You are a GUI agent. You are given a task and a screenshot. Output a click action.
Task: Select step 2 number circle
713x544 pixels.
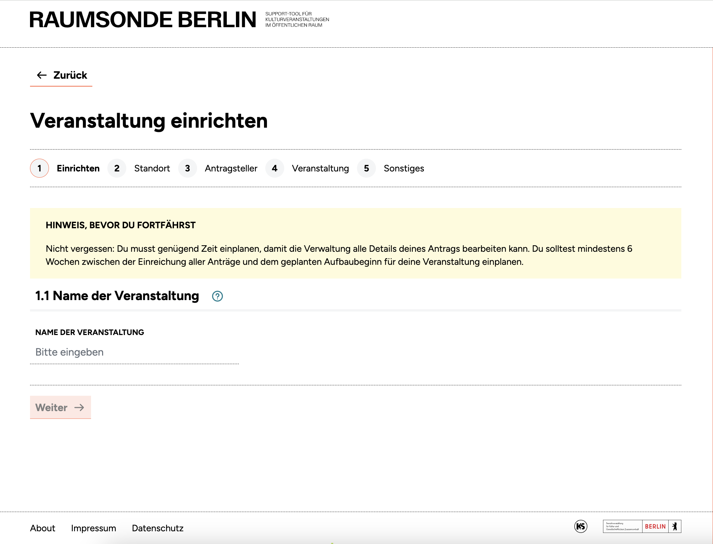[x=117, y=168]
